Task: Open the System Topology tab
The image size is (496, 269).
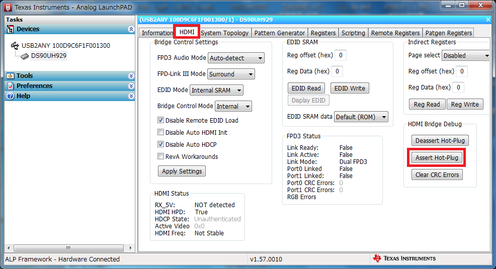Action: [224, 33]
